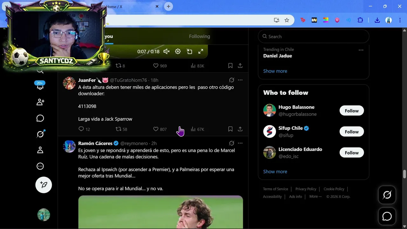This screenshot has width=407, height=229.
Task: Like JuanFer's post with 807 likes
Action: tap(160, 129)
